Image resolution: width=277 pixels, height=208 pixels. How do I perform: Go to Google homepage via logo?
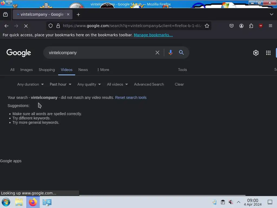coord(19,53)
